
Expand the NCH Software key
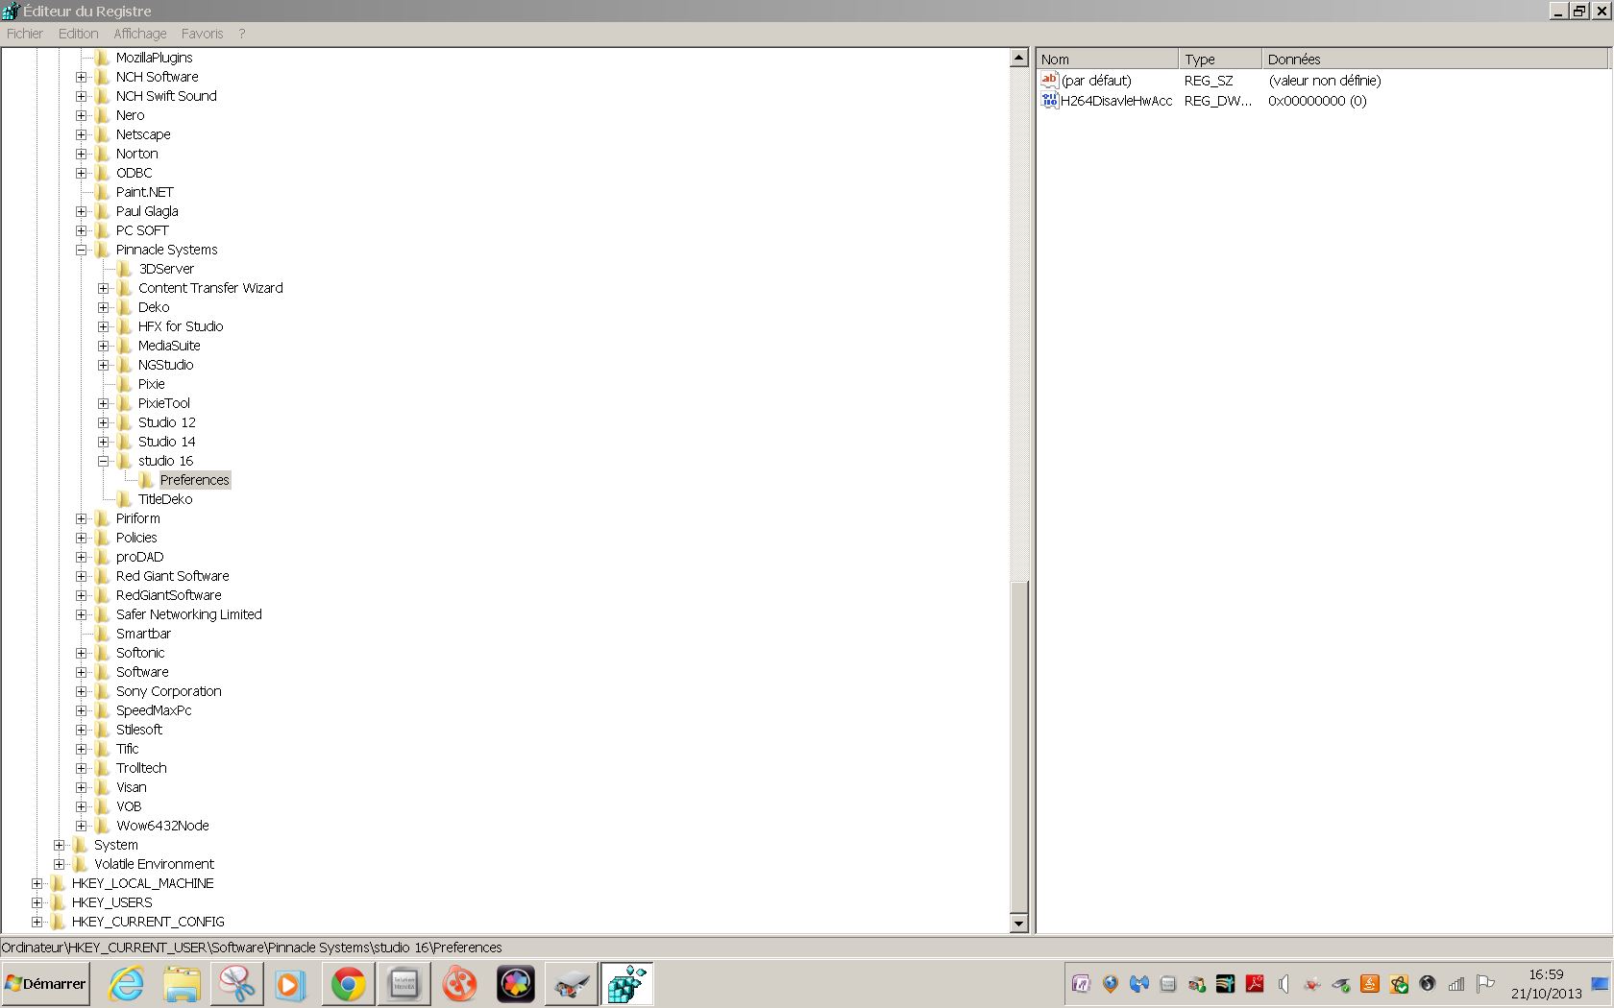point(81,77)
